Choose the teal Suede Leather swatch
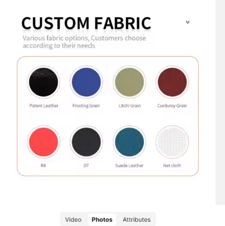The image size is (225, 226). (x=129, y=142)
